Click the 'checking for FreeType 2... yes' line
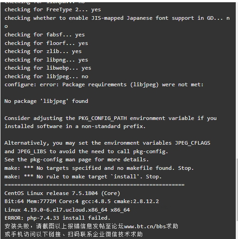The height and width of the screenshot is (239, 238). tap(53, 9)
